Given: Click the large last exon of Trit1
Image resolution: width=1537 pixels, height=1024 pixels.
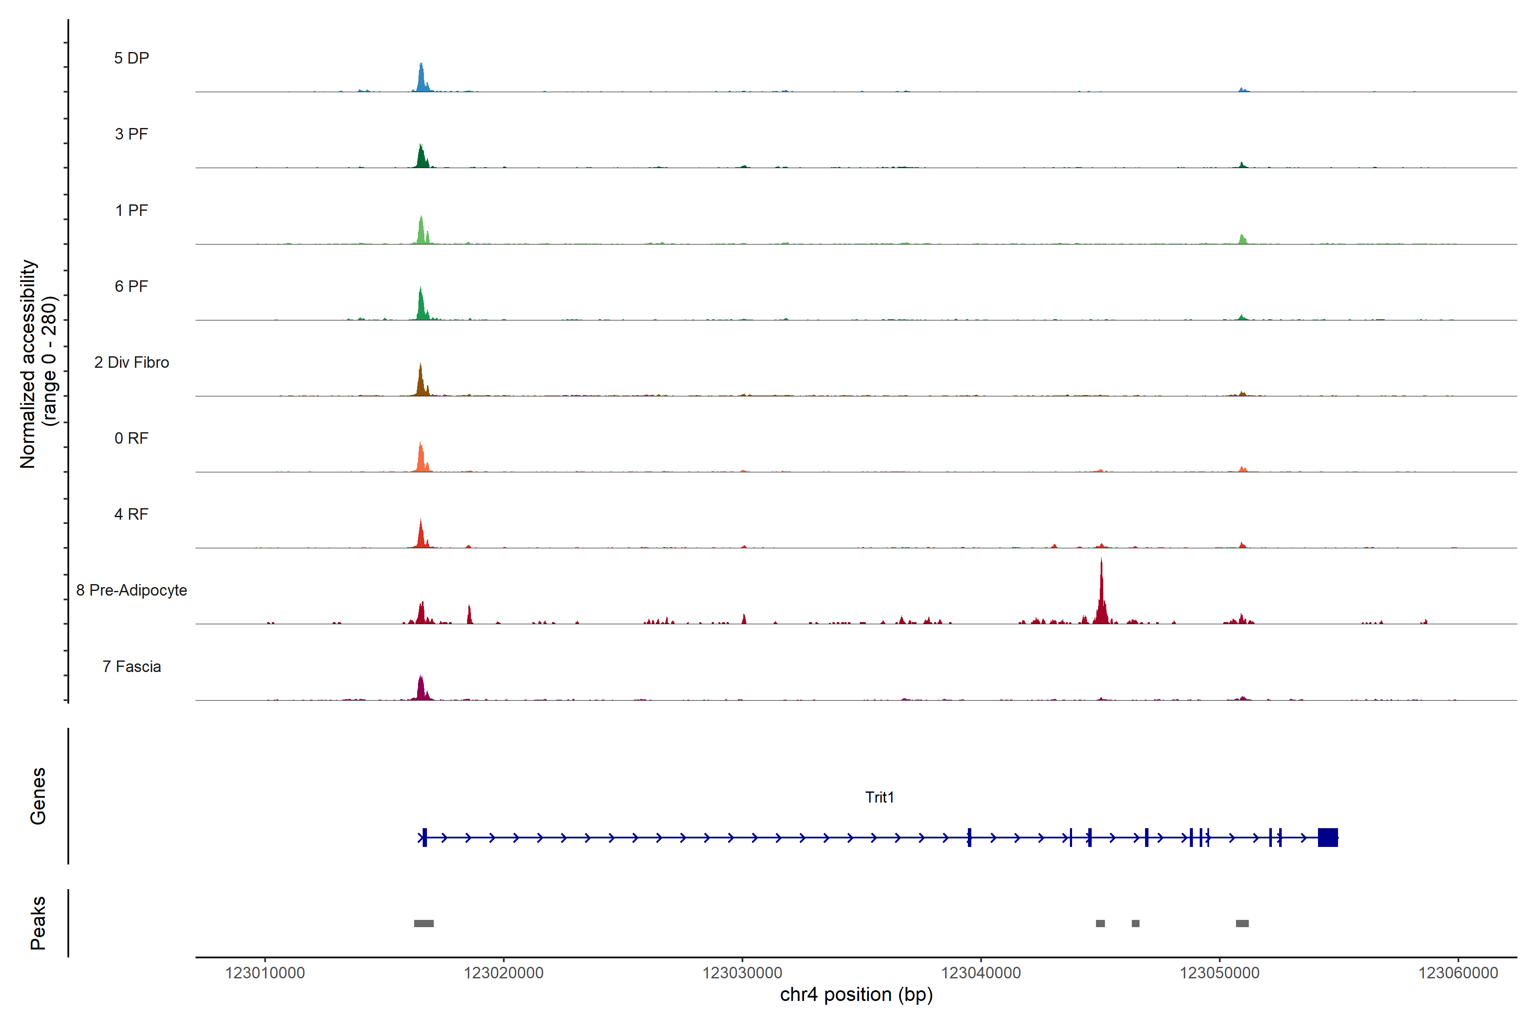Looking at the screenshot, I should click(1327, 837).
